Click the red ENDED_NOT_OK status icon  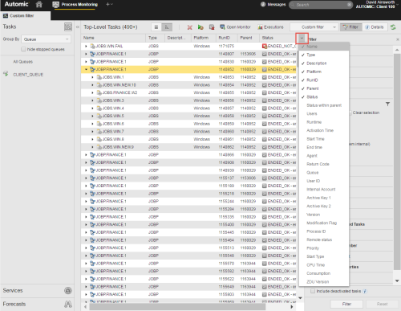coord(265,46)
